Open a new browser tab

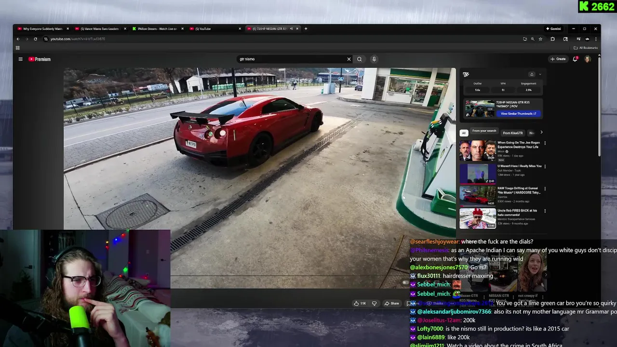[x=306, y=28]
